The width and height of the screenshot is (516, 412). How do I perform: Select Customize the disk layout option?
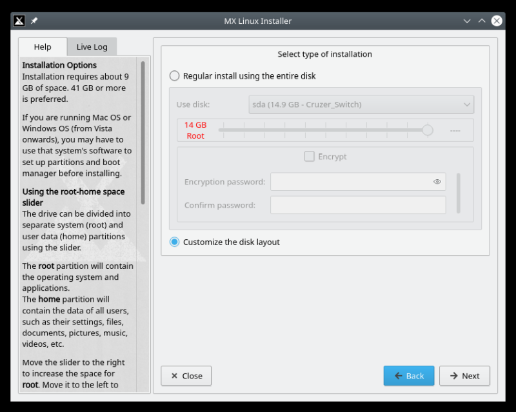[x=175, y=242]
